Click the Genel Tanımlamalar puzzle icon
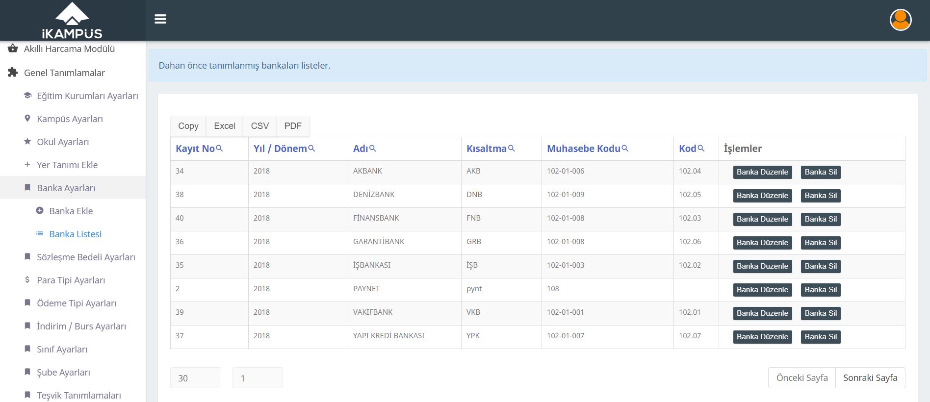This screenshot has width=930, height=402. (13, 73)
